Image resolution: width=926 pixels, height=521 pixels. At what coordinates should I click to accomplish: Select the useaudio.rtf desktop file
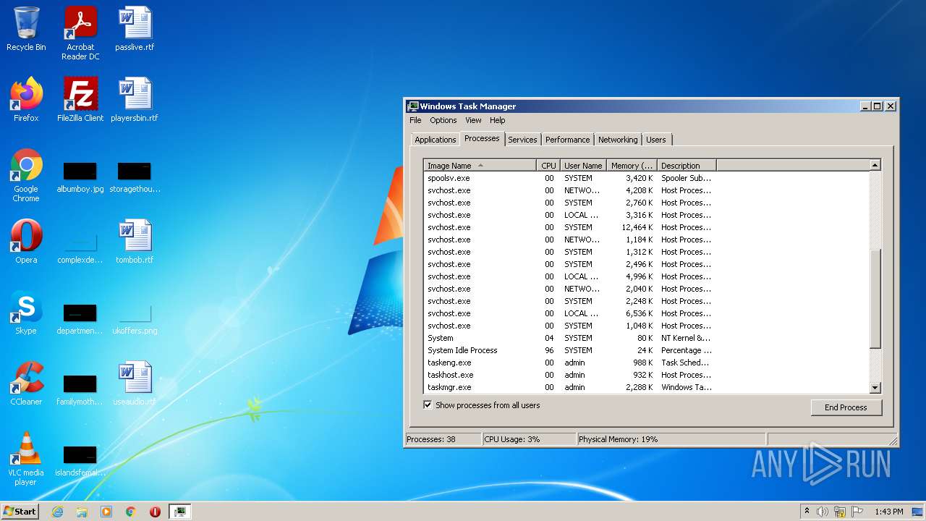pyautogui.click(x=135, y=384)
